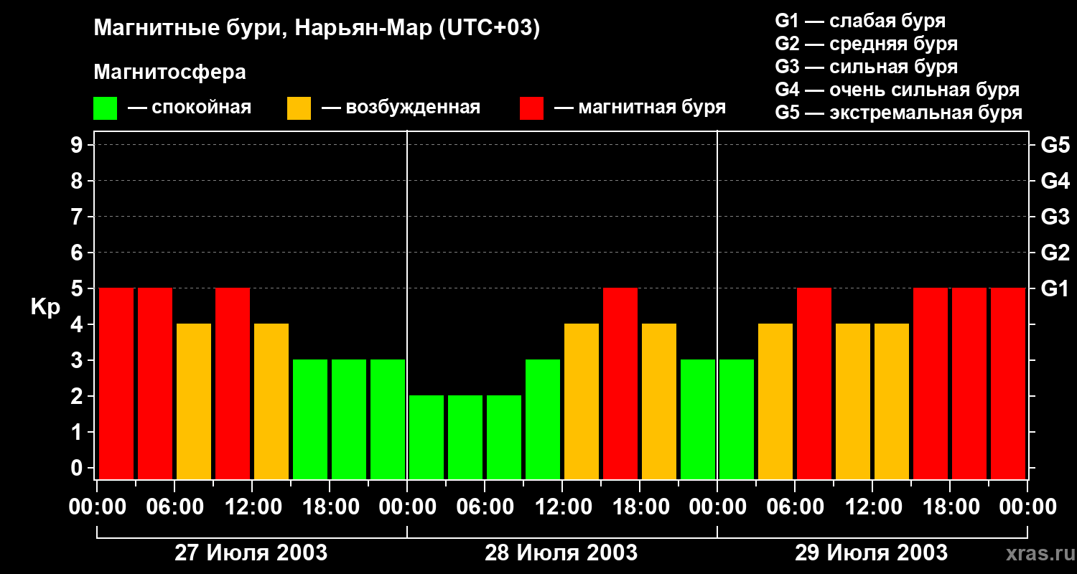Select the red bar for 28 Июля 15:00–18:00

tap(620, 383)
